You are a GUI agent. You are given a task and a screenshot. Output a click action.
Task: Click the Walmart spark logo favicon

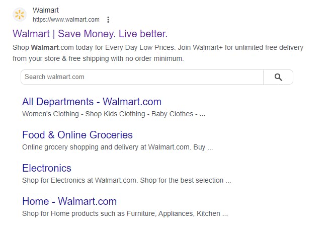tap(20, 15)
